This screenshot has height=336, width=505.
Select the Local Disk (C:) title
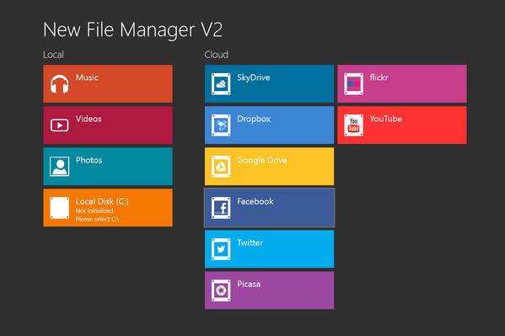point(102,201)
